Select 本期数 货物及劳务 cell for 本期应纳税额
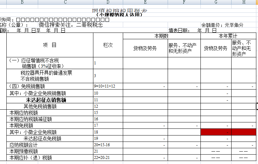Image resolution: width=258 pixels, height=164 pixels. click(x=145, y=113)
